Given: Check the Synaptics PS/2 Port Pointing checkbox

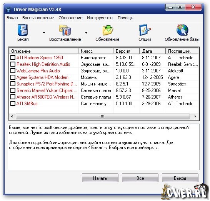Looking at the screenshot, I should 13,84.
